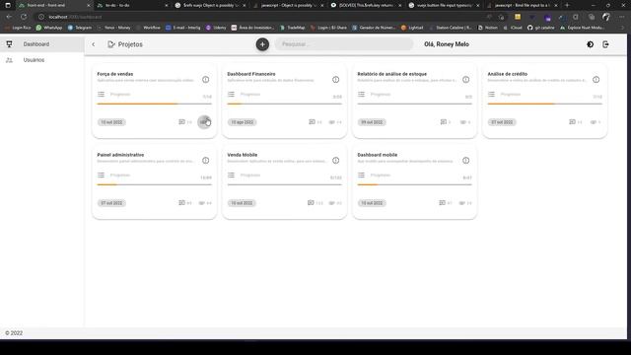Click list icon on Painel administrativo card
This screenshot has height=355, width=631.
tap(101, 176)
